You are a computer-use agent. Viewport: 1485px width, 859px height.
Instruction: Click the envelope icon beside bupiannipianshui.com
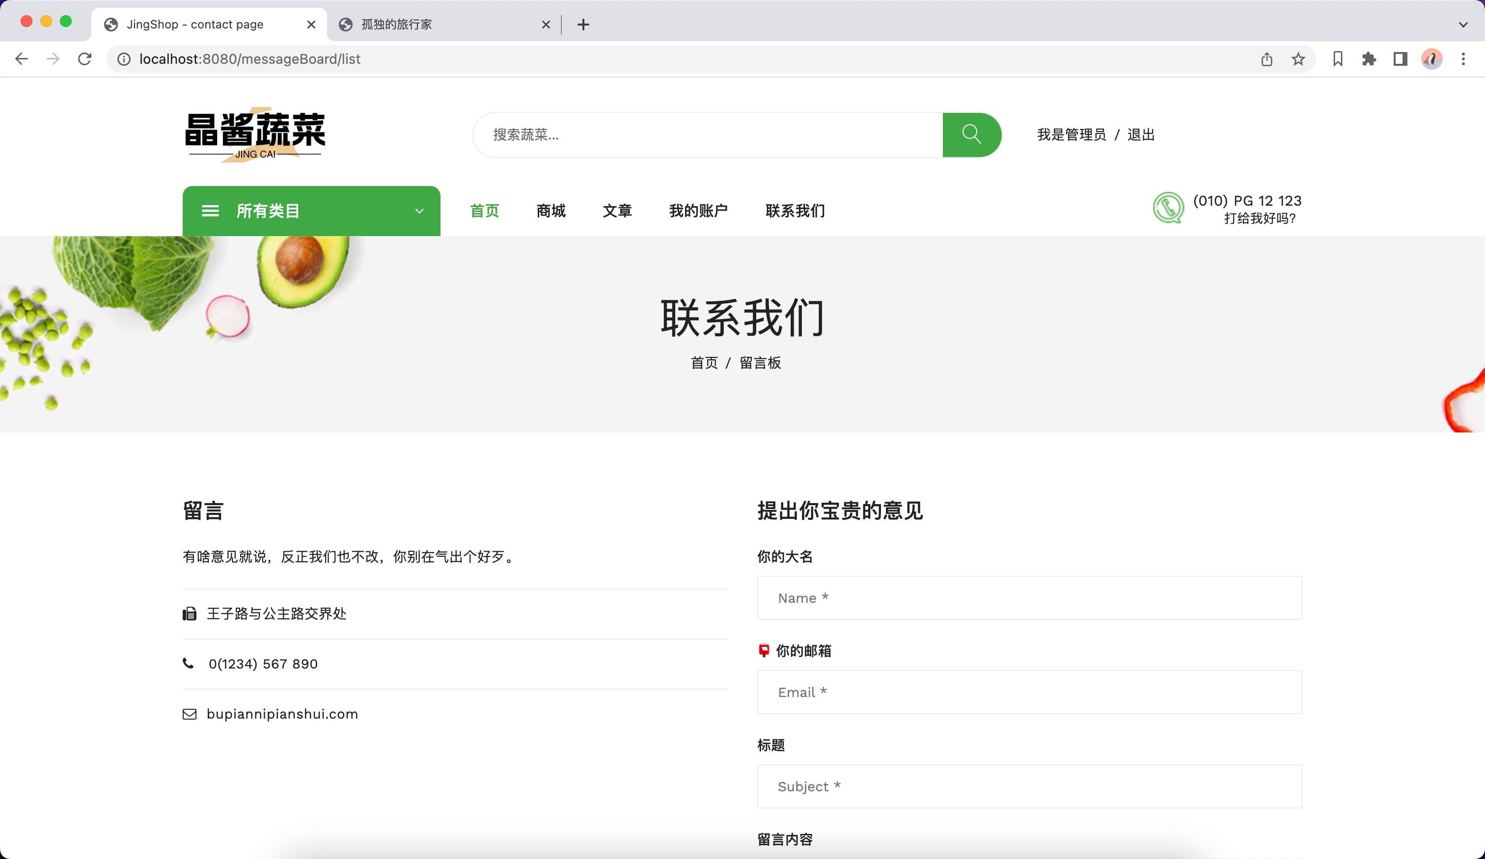tap(189, 714)
